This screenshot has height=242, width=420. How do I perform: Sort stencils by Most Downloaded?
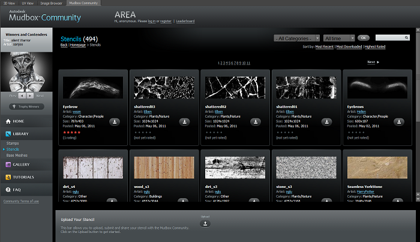[x=348, y=46]
